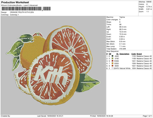Image resolution: width=153 pixels, height=118 pixels.
Task: Click the Total Bobbin value 415.94ft
Action: pyautogui.click(x=123, y=49)
